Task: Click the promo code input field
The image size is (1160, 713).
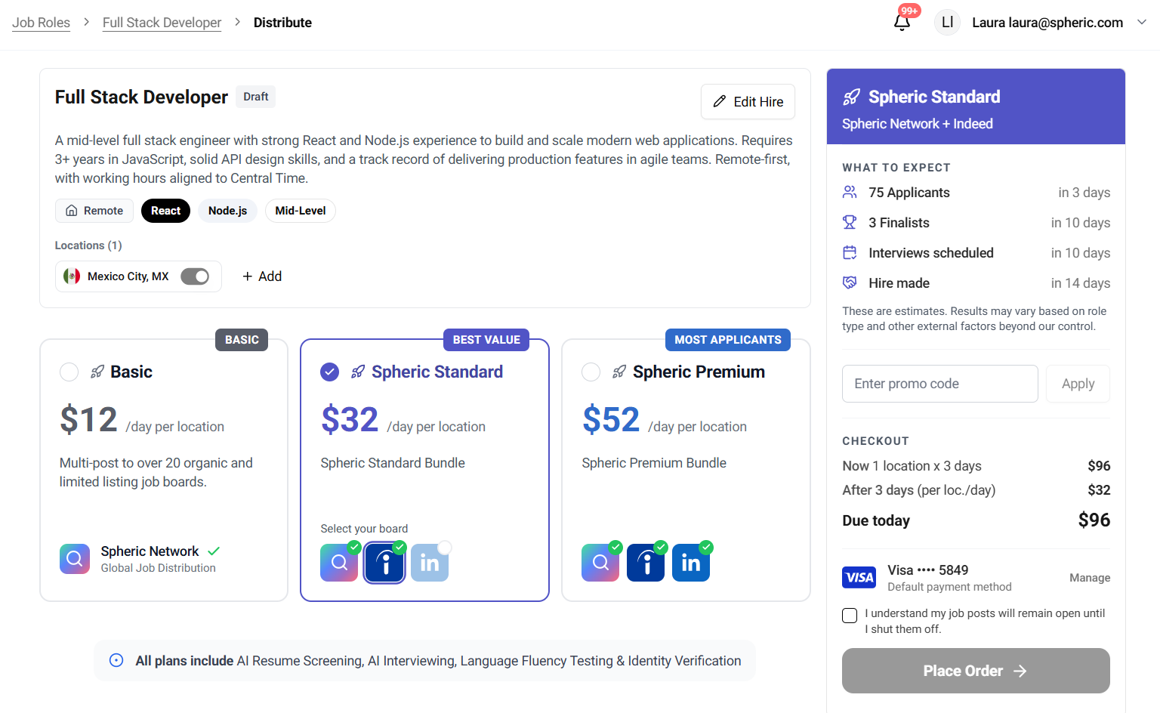Action: click(x=939, y=384)
